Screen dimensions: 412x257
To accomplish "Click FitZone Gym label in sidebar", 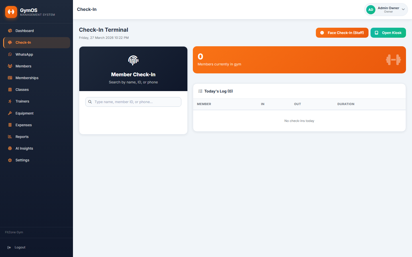I will (x=14, y=232).
